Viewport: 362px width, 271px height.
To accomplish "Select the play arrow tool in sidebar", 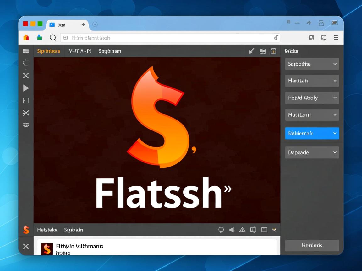I will click(26, 88).
